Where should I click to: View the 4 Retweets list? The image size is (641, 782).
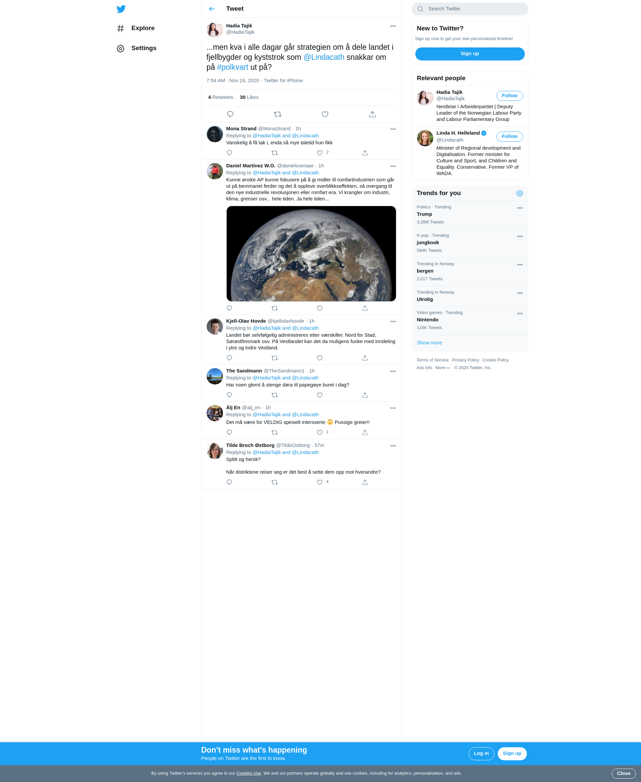(x=220, y=97)
